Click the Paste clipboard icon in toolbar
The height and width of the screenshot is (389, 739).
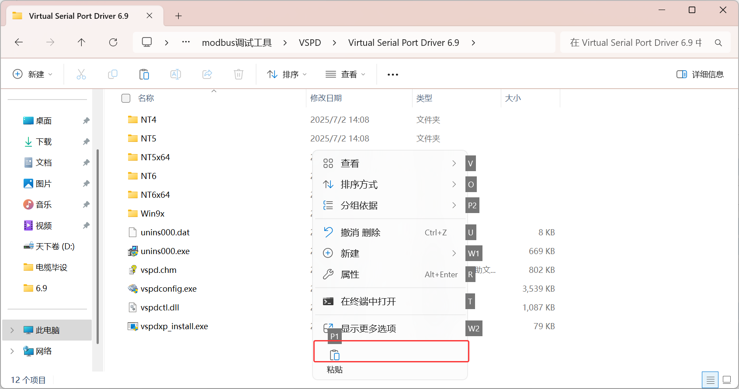point(144,74)
